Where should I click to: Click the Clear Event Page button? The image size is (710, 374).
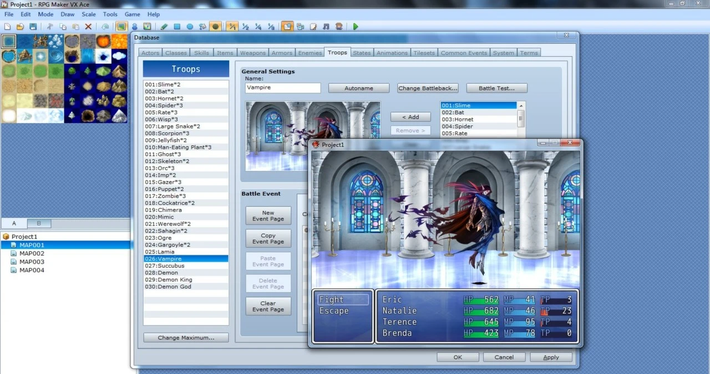[268, 306]
